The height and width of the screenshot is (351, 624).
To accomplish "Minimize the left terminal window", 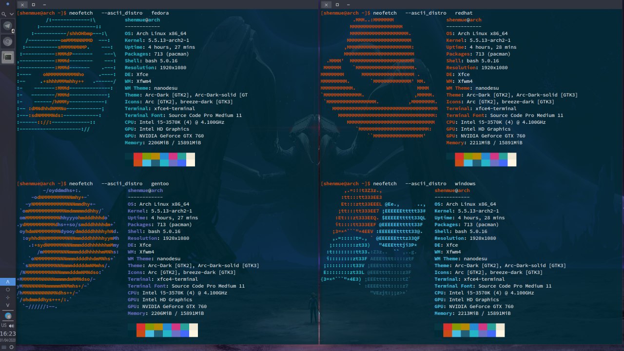I will tap(44, 4).
